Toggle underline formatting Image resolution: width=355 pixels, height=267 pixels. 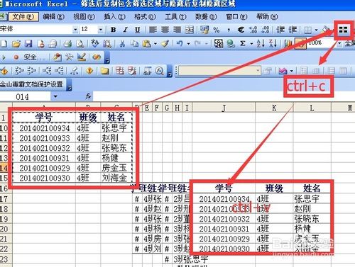point(138,30)
